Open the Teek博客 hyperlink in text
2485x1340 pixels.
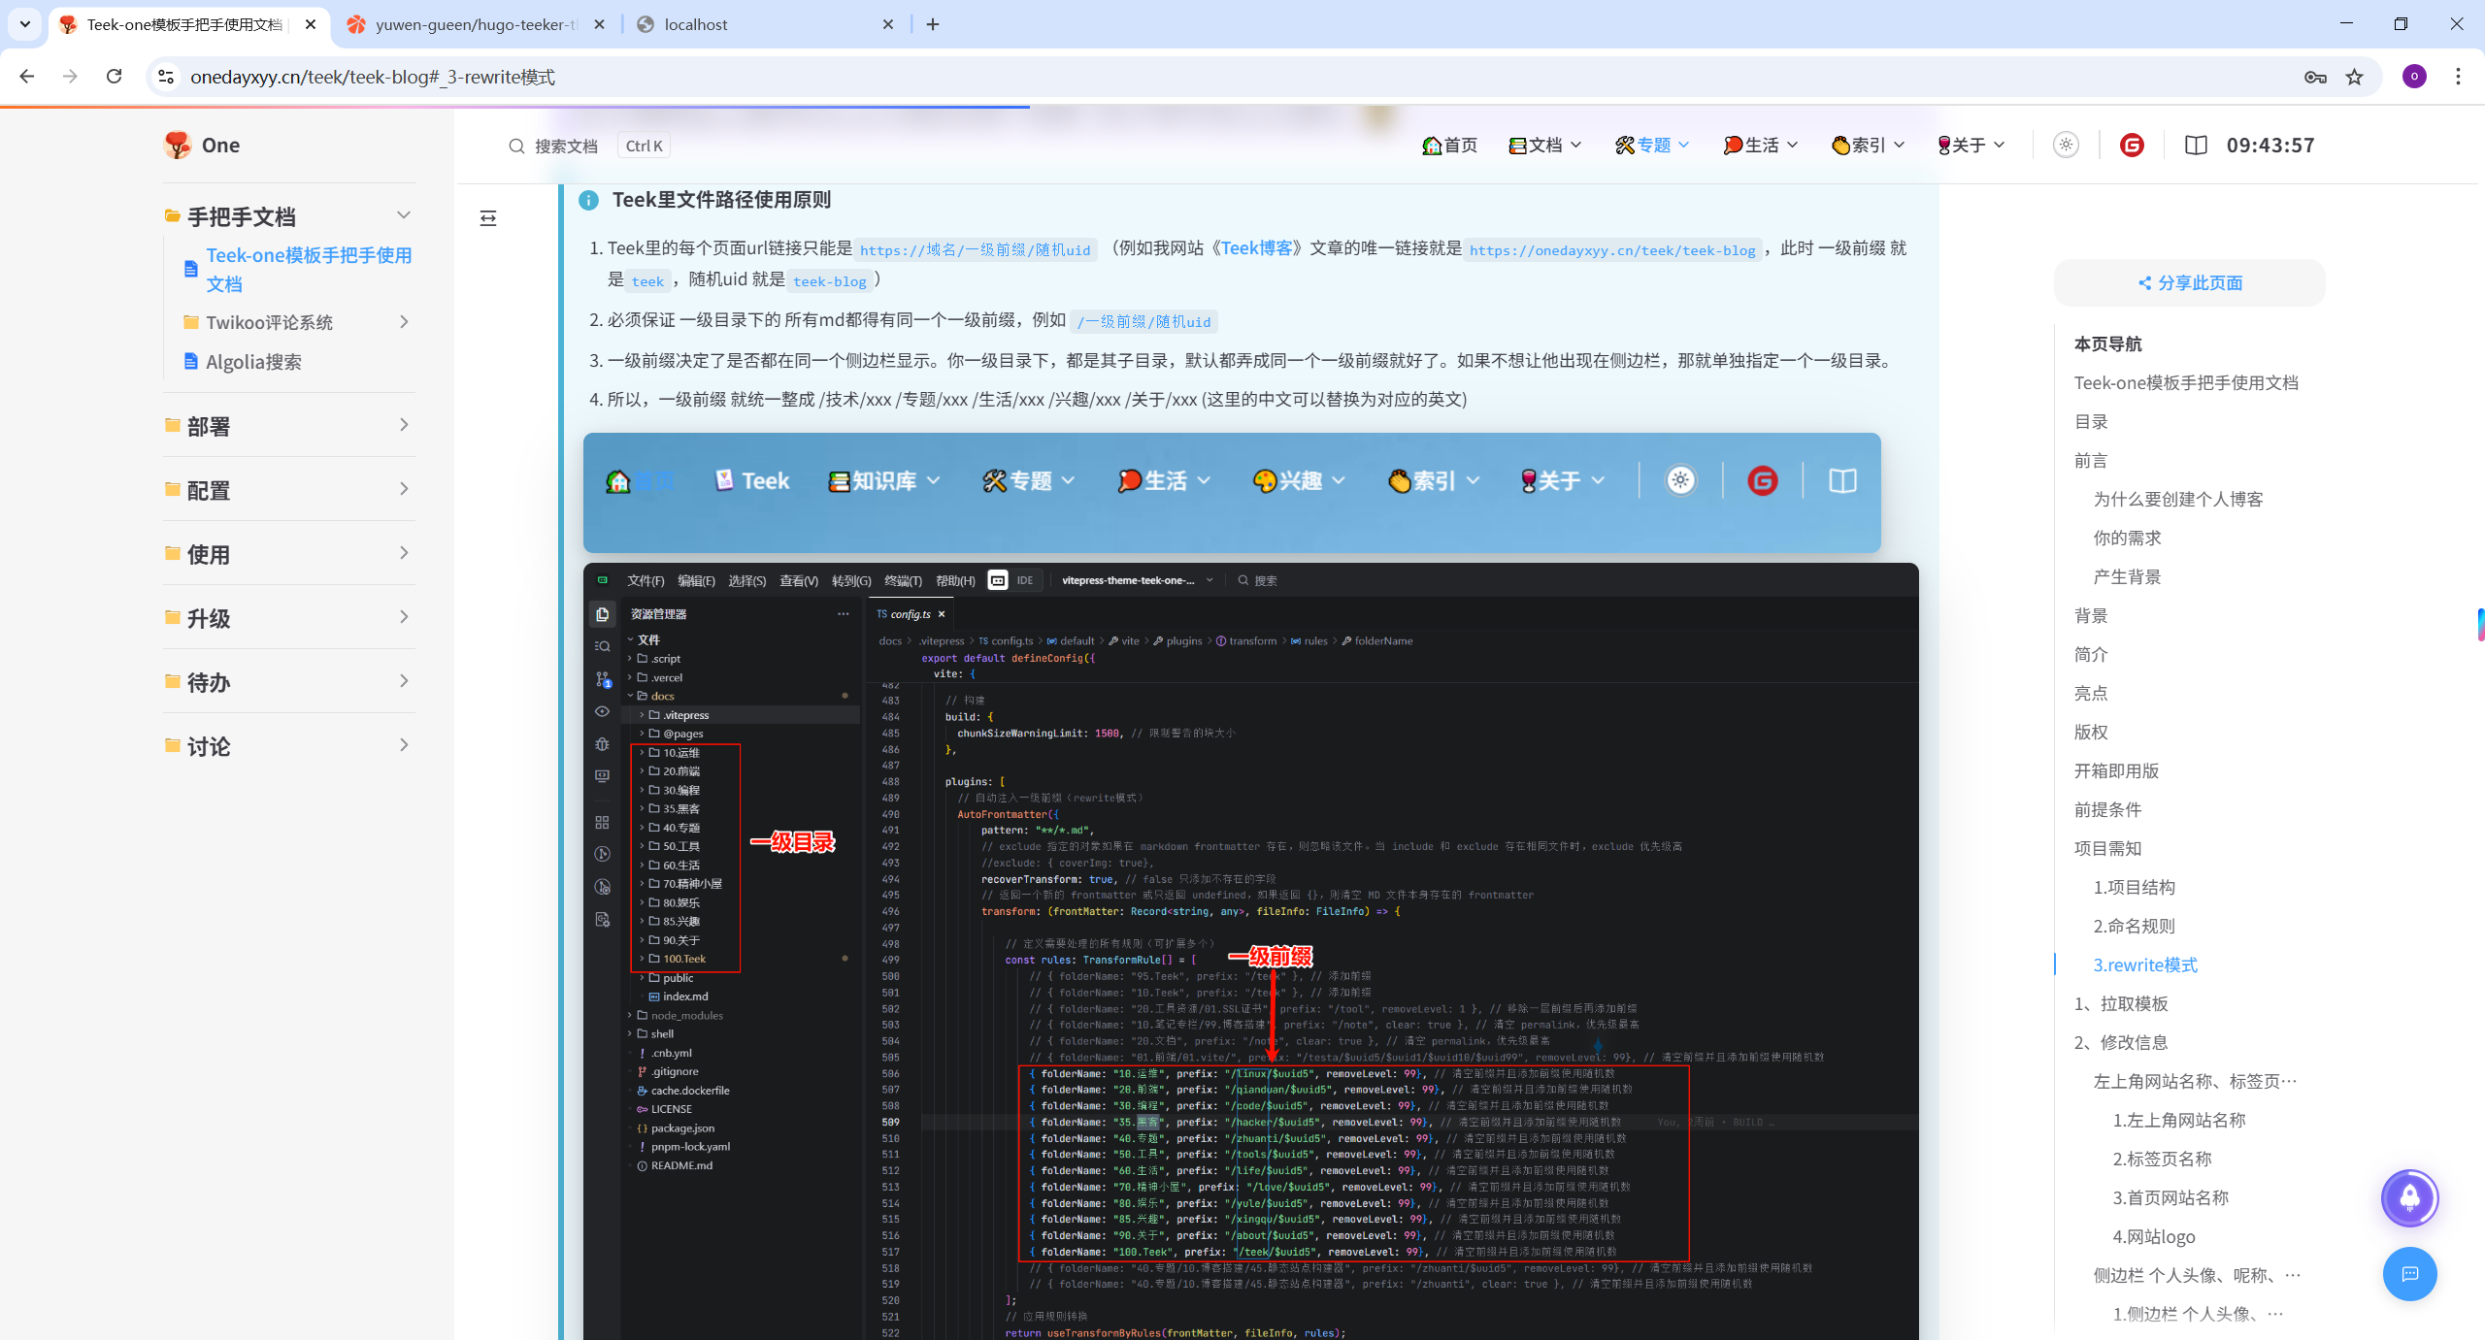pos(1256,248)
